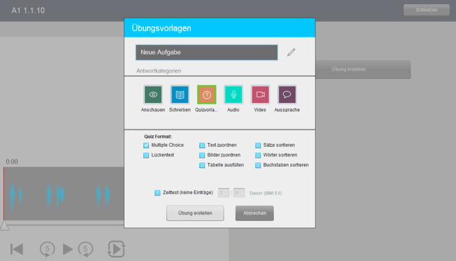Click the Abbrechen button
Screen dimensions: 456x261
click(x=254, y=213)
